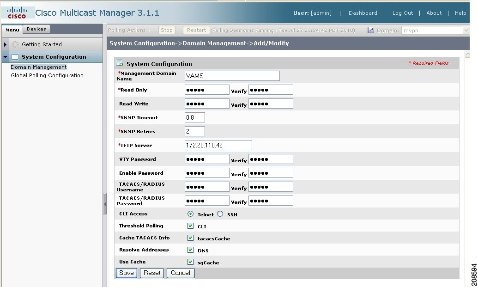
Task: Open Domain Management in the sidebar
Action: coord(38,67)
